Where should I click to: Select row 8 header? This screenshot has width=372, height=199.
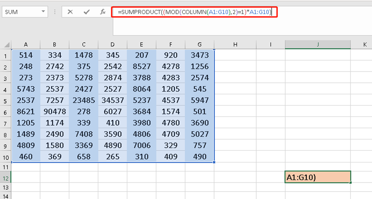coord(5,134)
